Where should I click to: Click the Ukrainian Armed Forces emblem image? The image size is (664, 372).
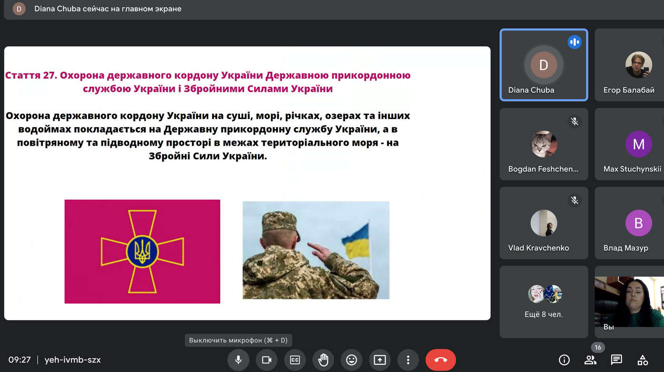142,251
